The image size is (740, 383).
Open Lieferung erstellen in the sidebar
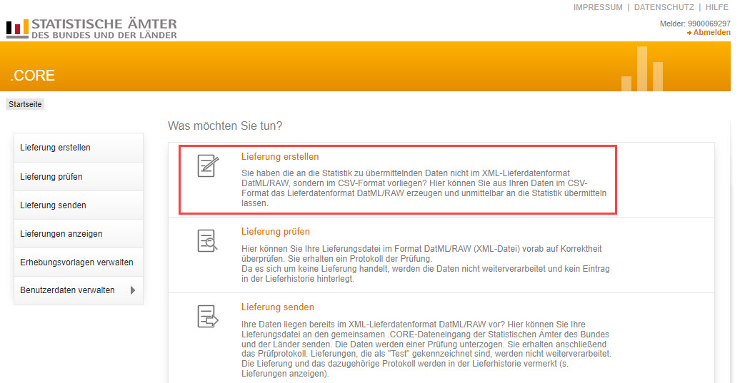click(x=79, y=148)
